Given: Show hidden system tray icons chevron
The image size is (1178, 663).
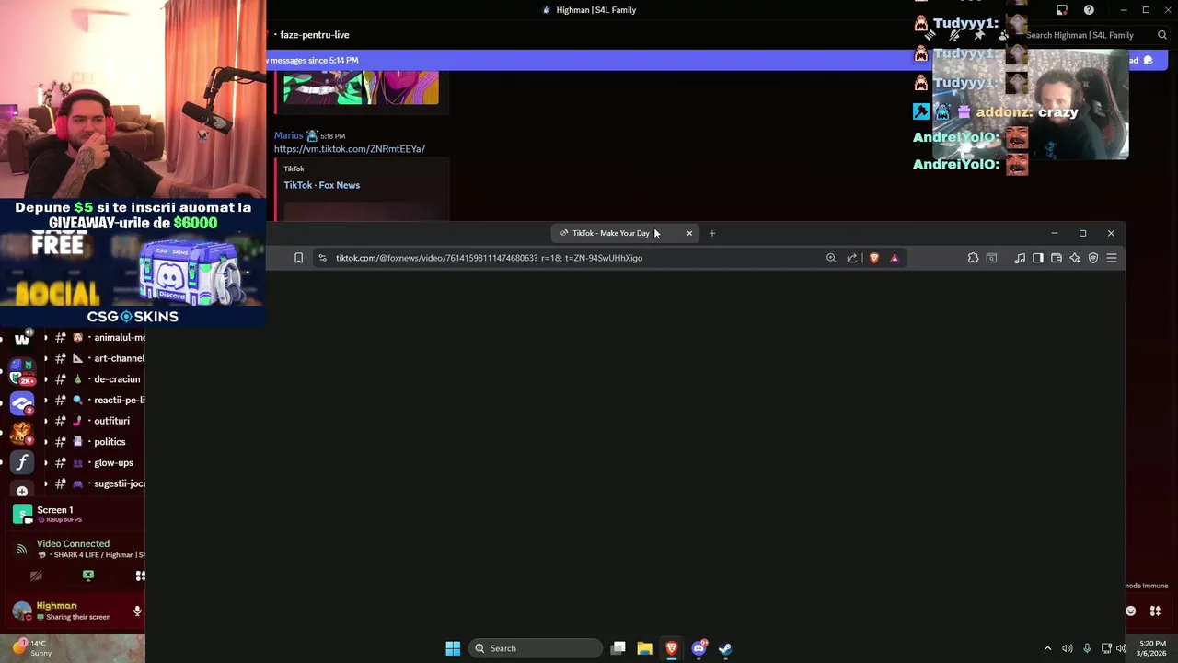Looking at the screenshot, I should (x=1047, y=648).
